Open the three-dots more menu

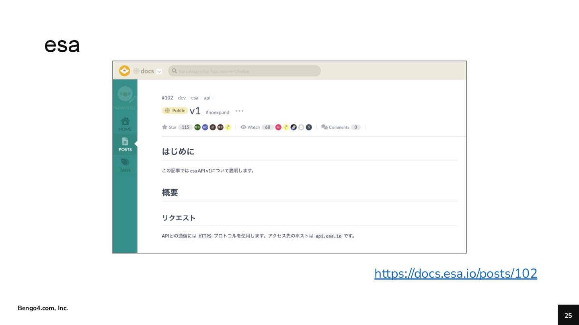240,111
